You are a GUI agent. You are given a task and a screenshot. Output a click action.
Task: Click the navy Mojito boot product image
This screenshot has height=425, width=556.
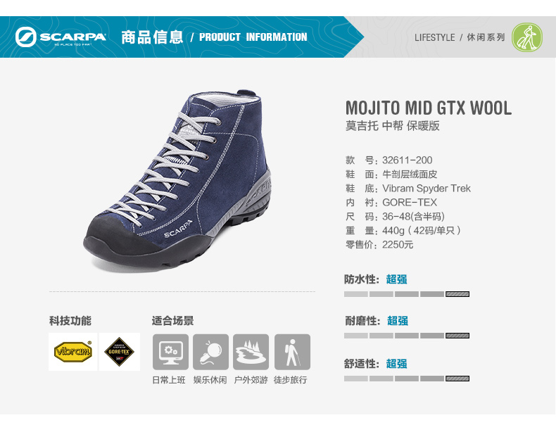[x=177, y=180]
